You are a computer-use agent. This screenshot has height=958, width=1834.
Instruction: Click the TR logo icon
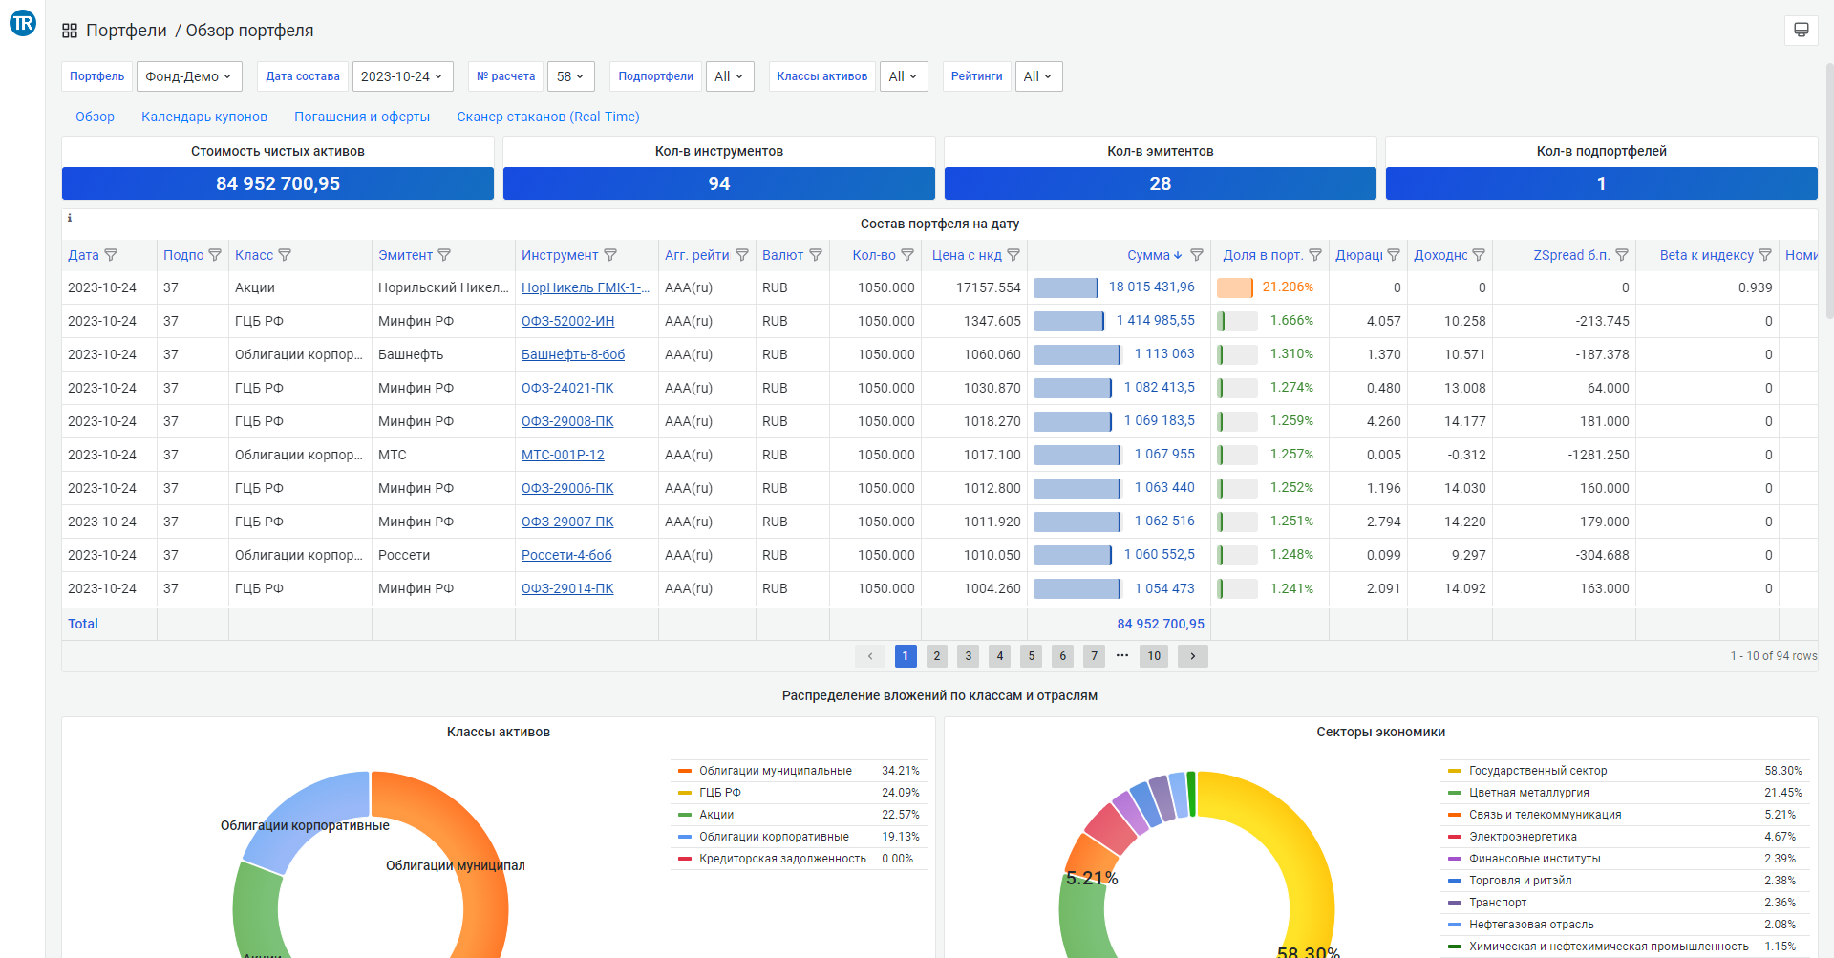[x=23, y=23]
